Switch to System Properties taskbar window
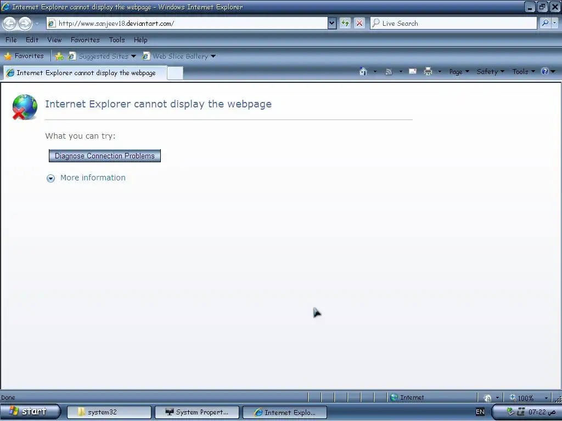The width and height of the screenshot is (562, 421). [x=197, y=412]
